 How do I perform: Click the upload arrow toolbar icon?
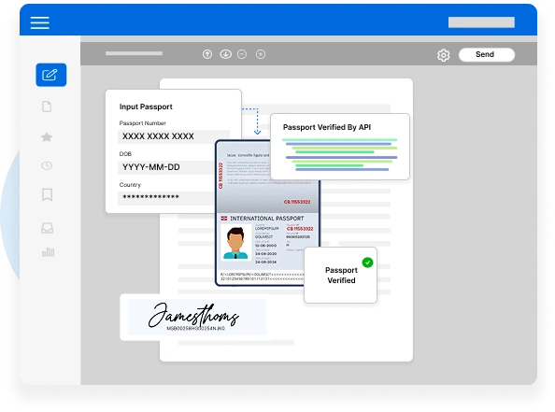(207, 54)
